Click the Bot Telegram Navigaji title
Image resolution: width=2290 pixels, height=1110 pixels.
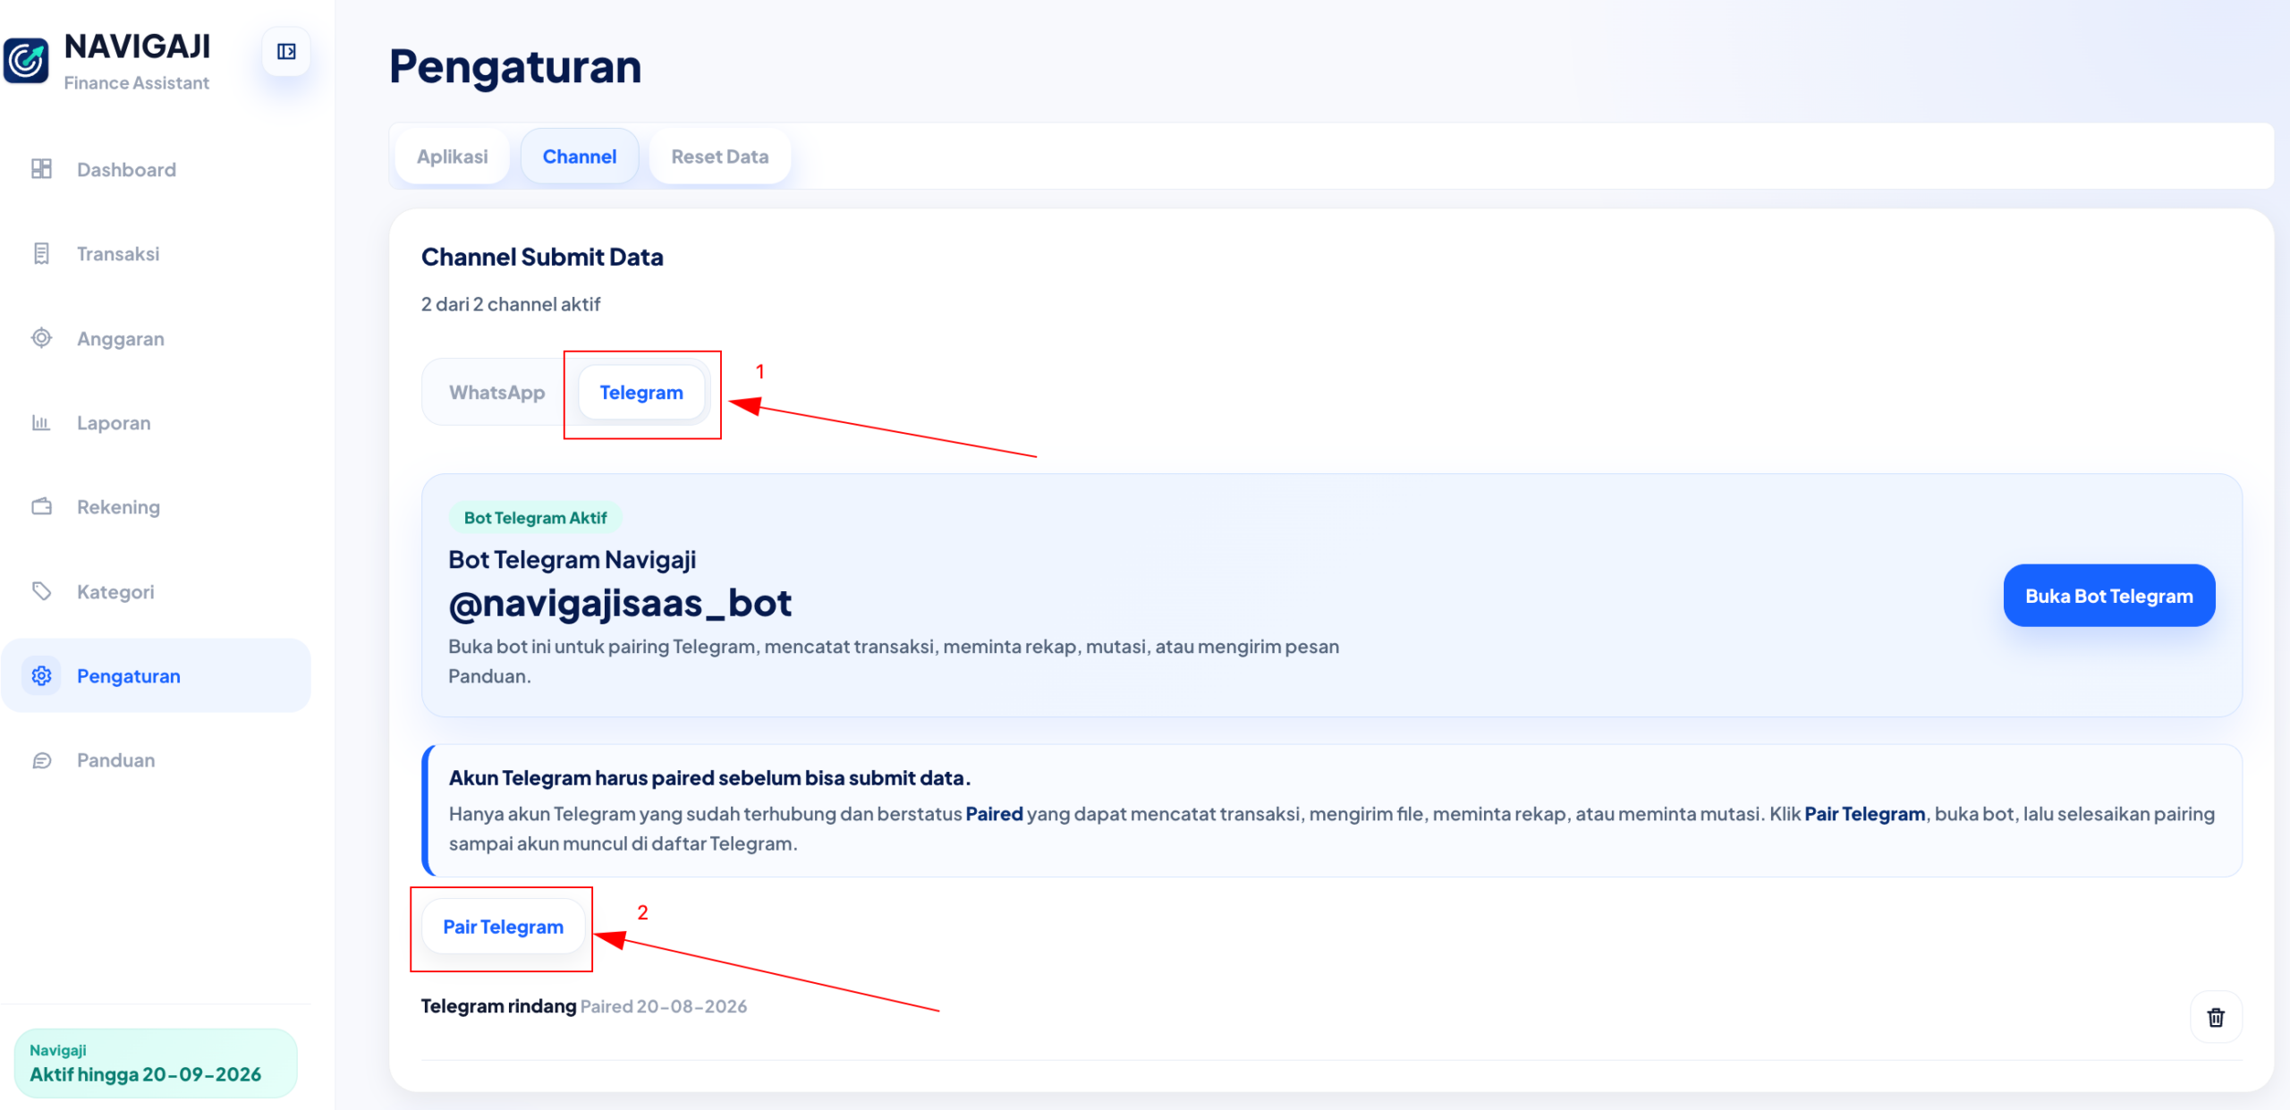pos(572,560)
